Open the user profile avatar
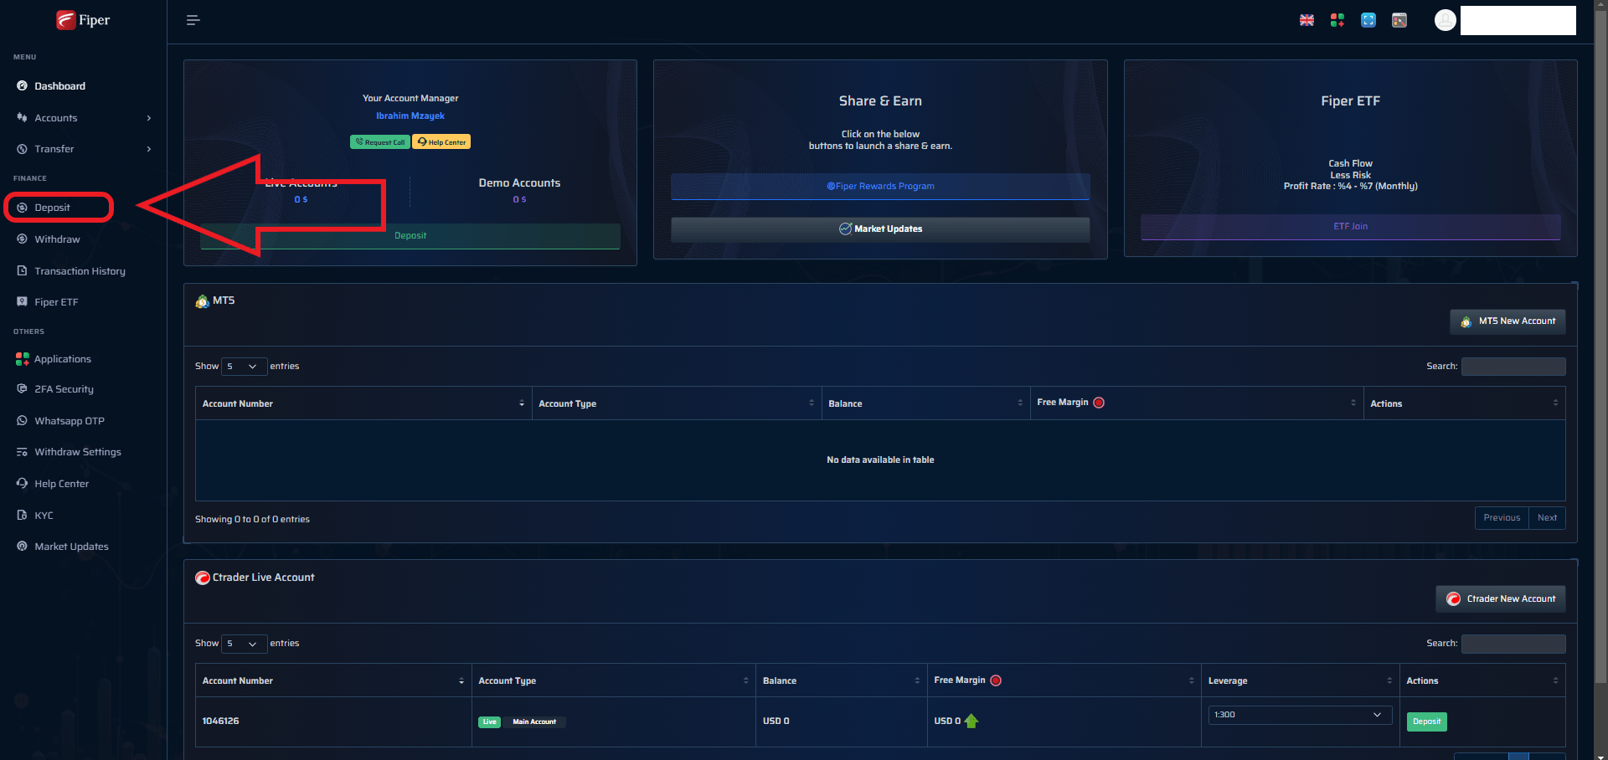Viewport: 1608px width, 760px height. pos(1446,20)
